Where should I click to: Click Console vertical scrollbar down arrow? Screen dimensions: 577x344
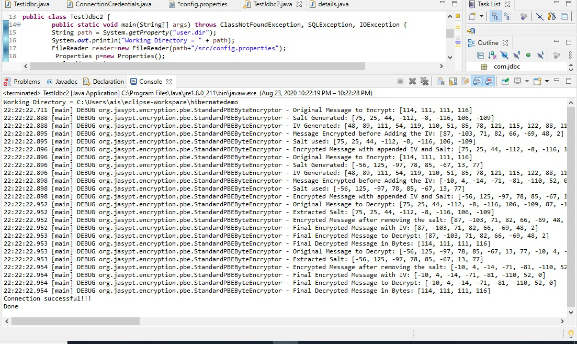[571, 313]
